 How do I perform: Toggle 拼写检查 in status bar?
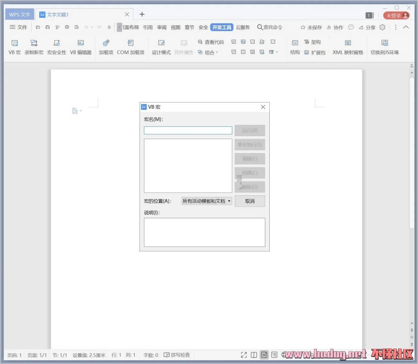(x=177, y=355)
